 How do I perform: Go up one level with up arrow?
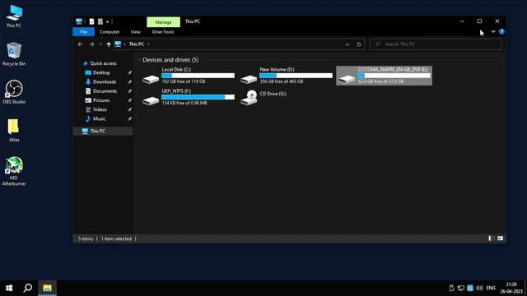pyautogui.click(x=109, y=44)
